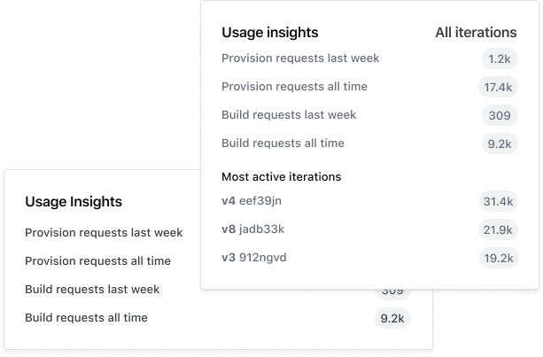Click front card's Build requests last week
Viewport: 543px width, 357px height.
pyautogui.click(x=289, y=115)
